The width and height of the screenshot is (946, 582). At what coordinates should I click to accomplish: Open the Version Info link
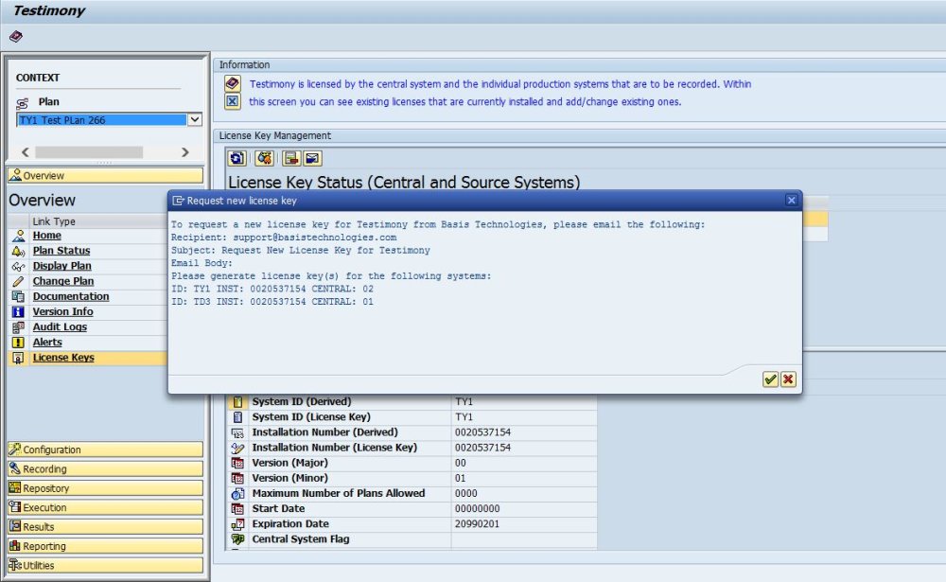tap(62, 311)
